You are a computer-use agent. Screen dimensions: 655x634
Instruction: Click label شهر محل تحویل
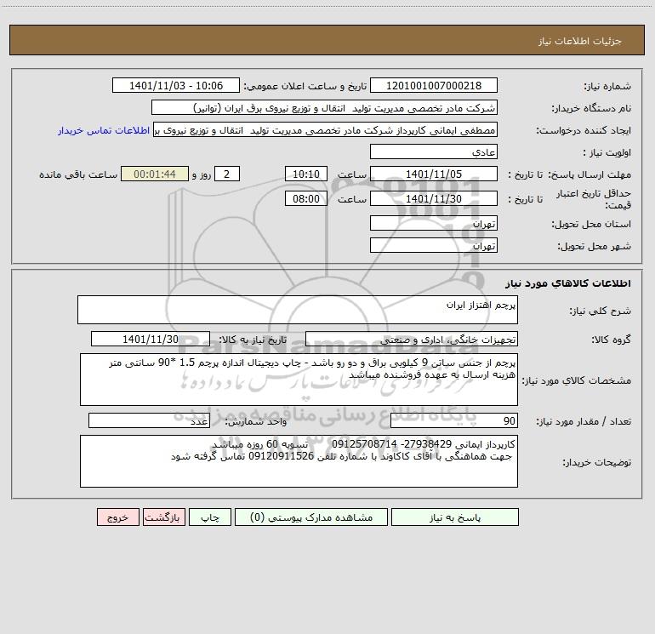click(x=595, y=246)
